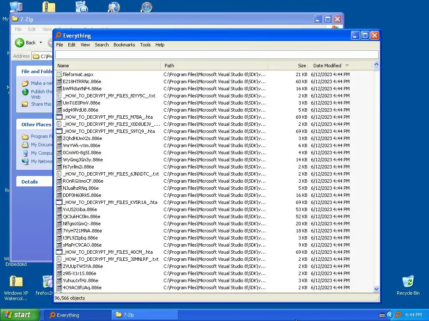Click the scroll up arrow in results list
The width and height of the screenshot is (429, 321).
(x=376, y=64)
